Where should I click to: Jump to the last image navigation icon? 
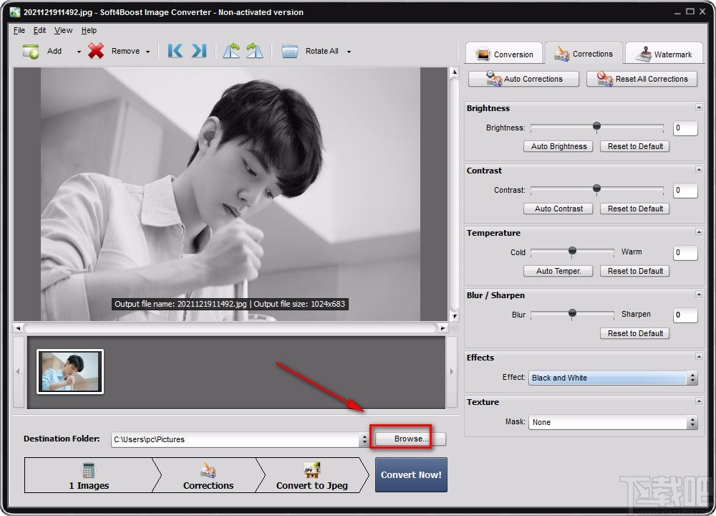pos(198,51)
